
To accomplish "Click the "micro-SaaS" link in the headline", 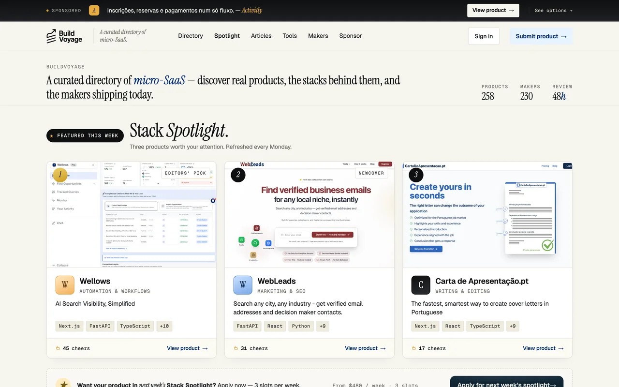I will [x=160, y=80].
